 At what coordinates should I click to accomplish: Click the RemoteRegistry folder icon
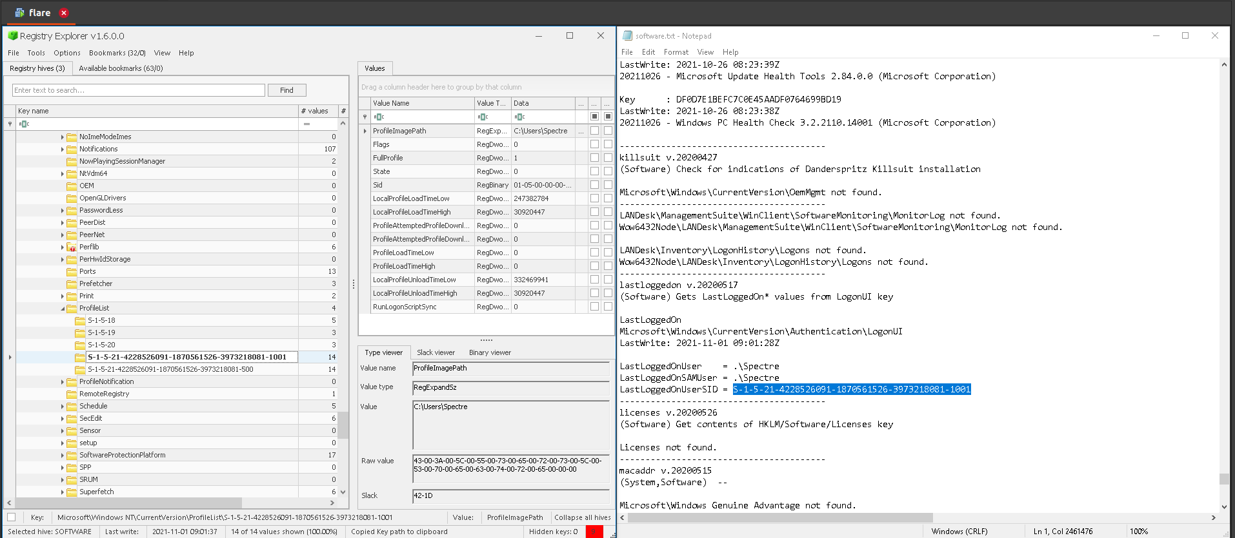pyautogui.click(x=72, y=394)
